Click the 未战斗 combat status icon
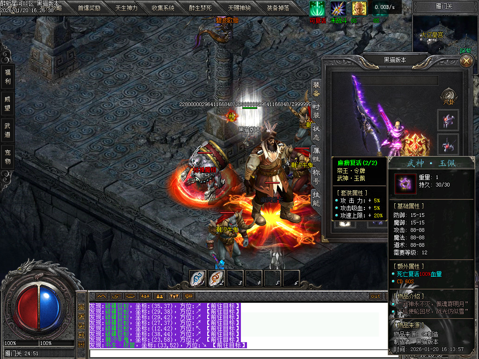The height and width of the screenshot is (359, 479). click(x=338, y=8)
